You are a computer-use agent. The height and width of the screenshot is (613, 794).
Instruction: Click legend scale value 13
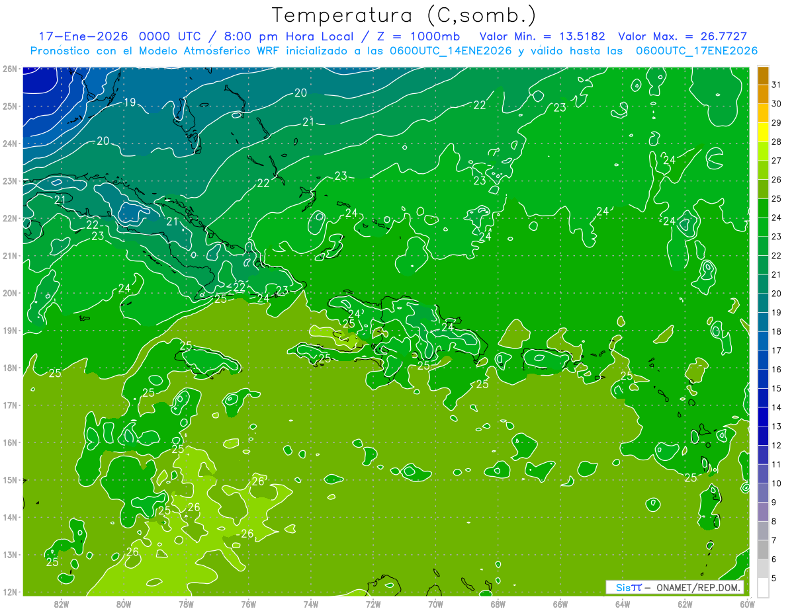777,427
